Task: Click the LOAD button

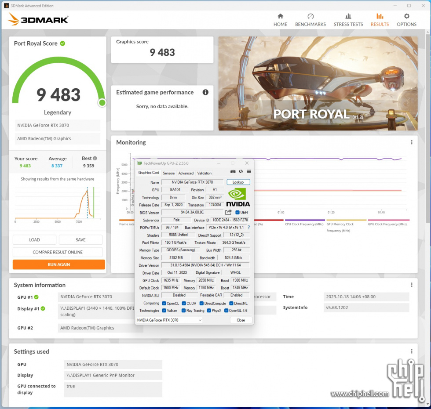Action: (x=34, y=239)
